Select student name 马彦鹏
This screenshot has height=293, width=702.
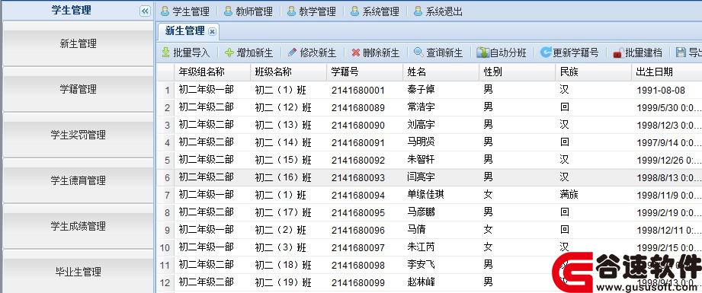421,212
